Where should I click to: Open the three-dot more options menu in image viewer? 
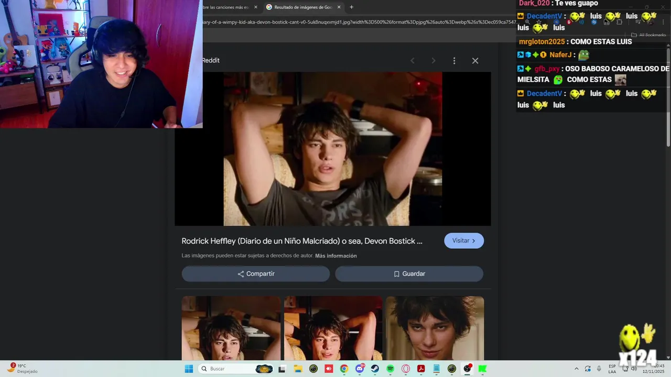pyautogui.click(x=454, y=61)
